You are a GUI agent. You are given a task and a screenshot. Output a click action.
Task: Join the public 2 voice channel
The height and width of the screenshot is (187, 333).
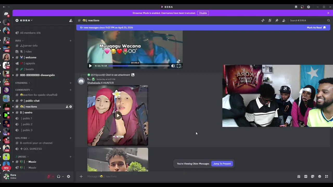(x=44, y=124)
